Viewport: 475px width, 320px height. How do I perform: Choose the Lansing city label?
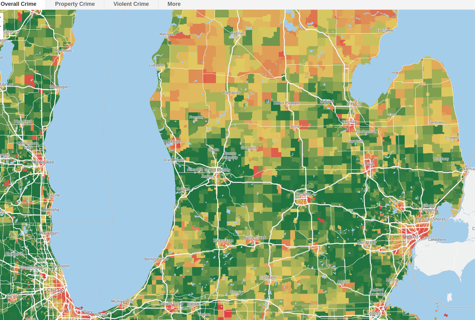(303, 194)
